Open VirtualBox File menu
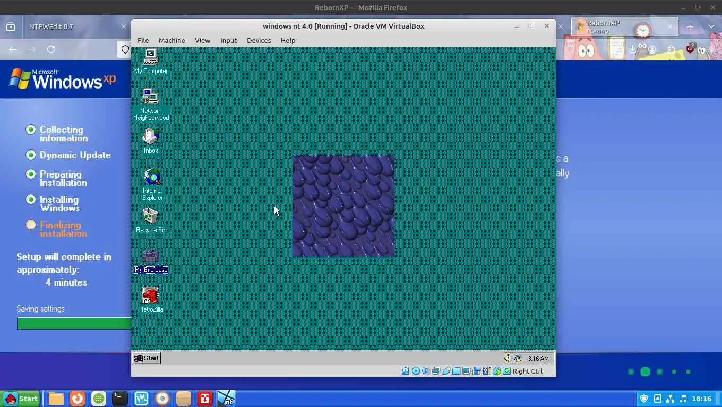 143,40
